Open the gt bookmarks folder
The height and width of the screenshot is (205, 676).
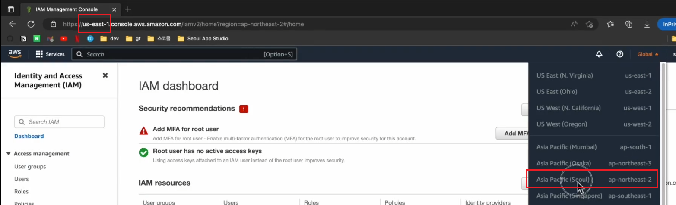[x=133, y=39]
